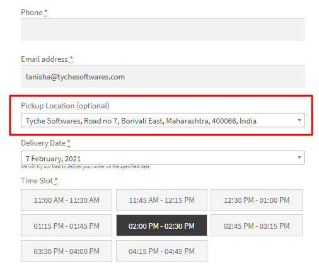Click the Delivery Date label
Screen dimensions: 319x276
coord(43,143)
